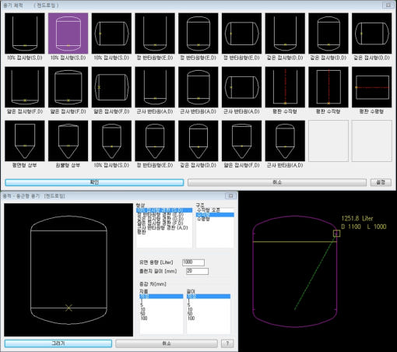
Task: Close the round vessel dialog window
Action: coord(230,195)
